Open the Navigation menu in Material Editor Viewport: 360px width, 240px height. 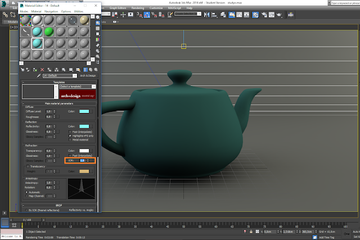51,11
